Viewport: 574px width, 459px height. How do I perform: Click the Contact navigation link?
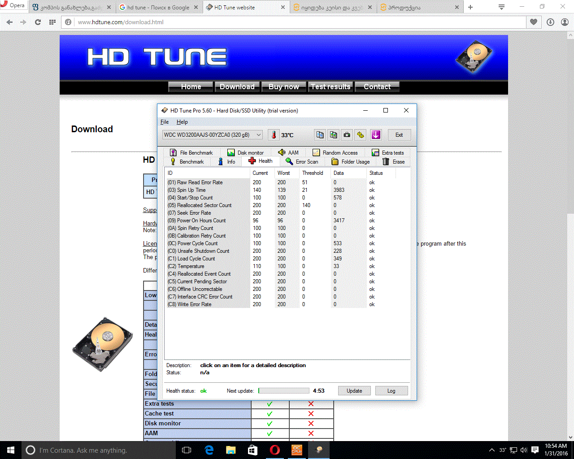pyautogui.click(x=377, y=87)
